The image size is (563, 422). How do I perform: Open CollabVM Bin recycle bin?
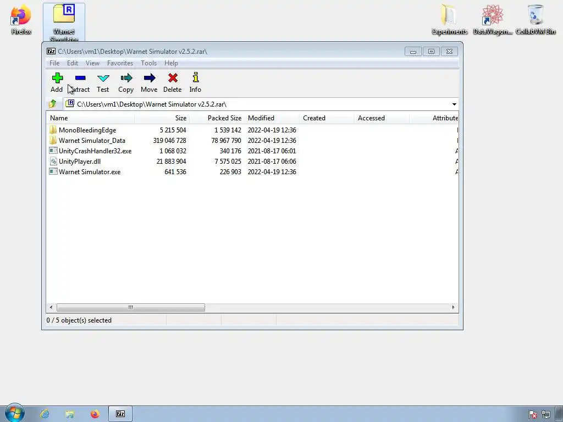click(x=536, y=20)
